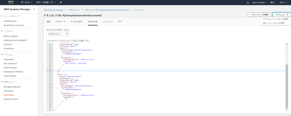Click the "echo hello1 > testfile1" code line
This screenshot has height=116, width=291.
click(x=75, y=63)
